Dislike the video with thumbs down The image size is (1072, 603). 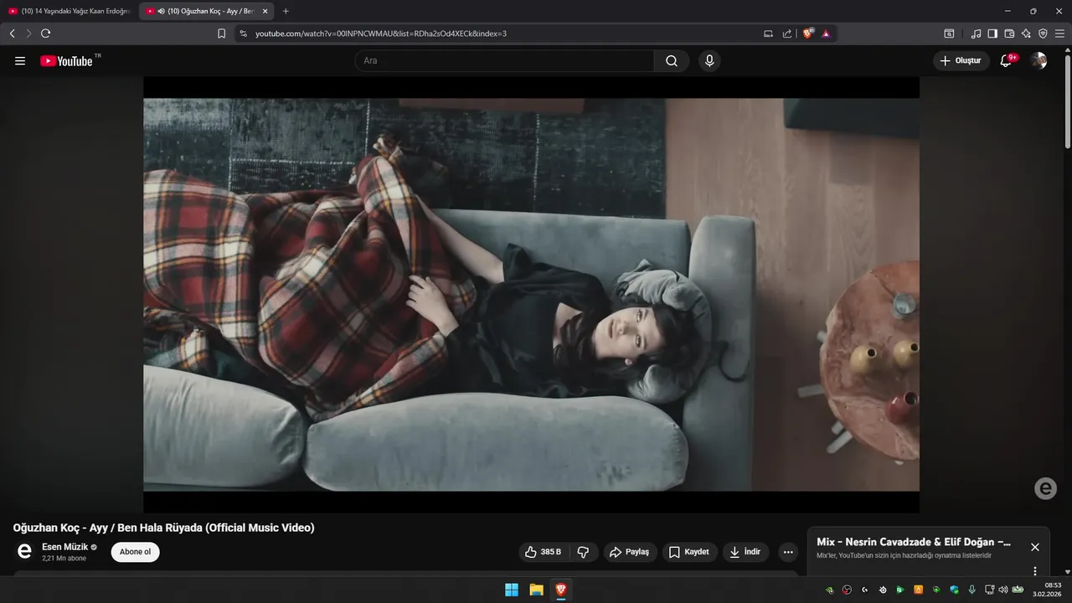[x=583, y=552]
